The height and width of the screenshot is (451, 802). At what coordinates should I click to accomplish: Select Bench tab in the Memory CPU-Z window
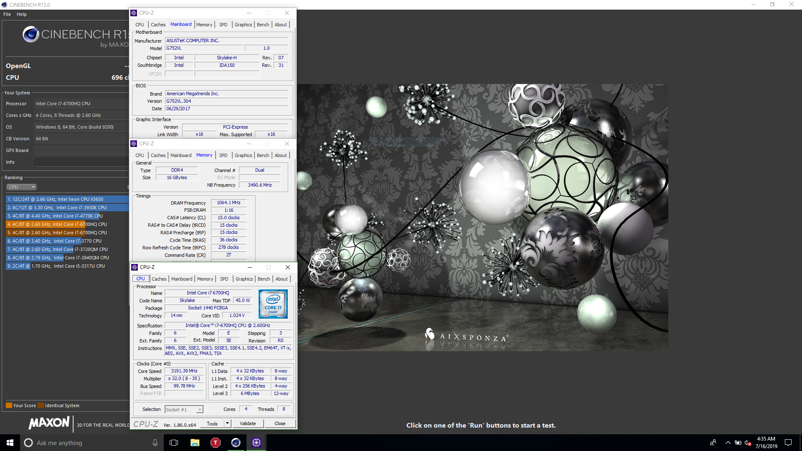click(263, 155)
